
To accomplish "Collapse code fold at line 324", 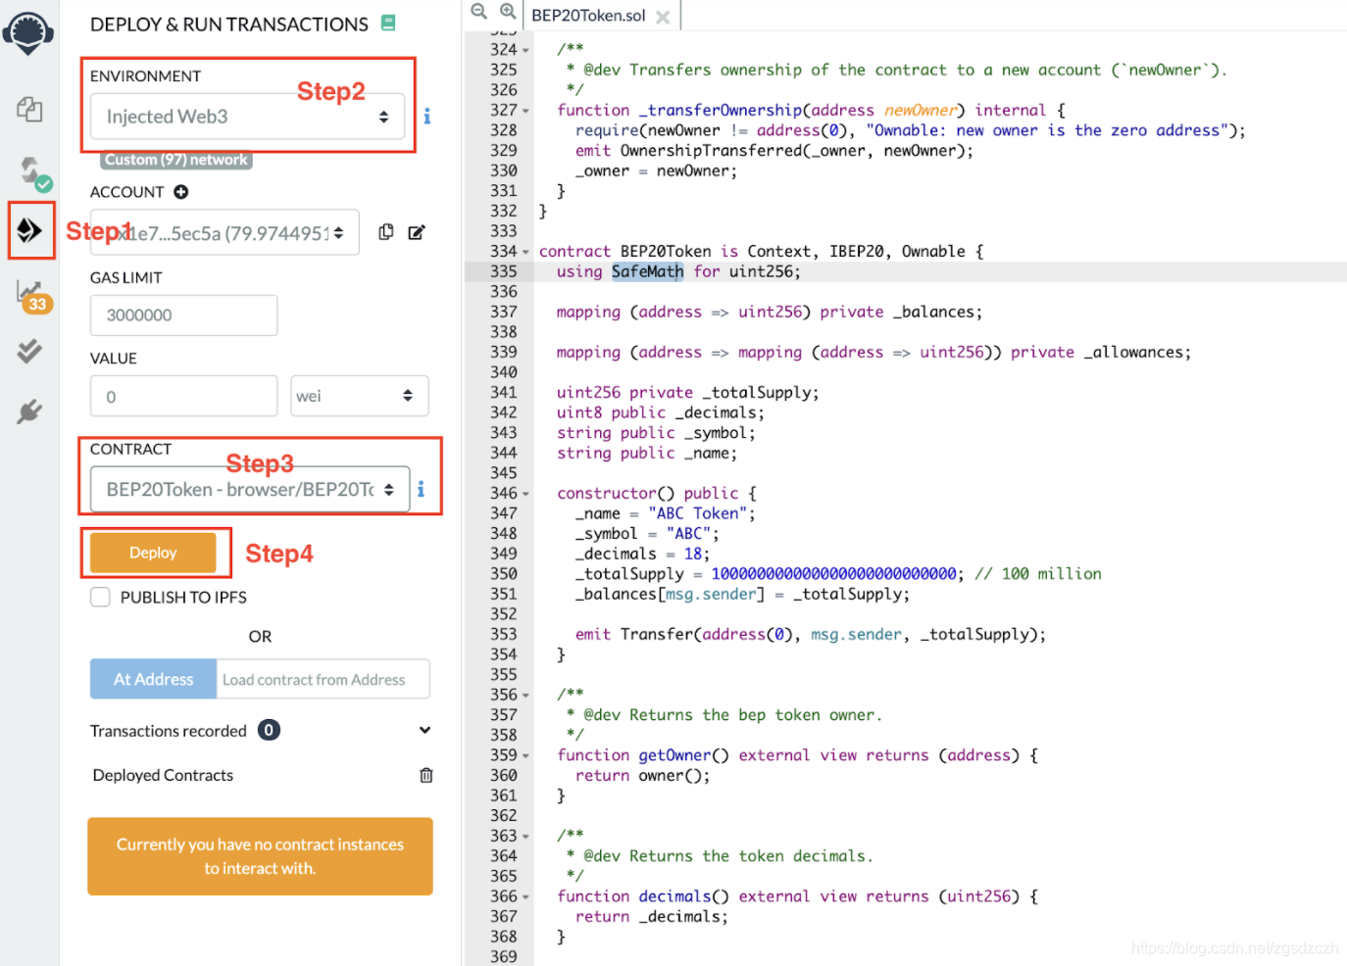I will [x=525, y=50].
